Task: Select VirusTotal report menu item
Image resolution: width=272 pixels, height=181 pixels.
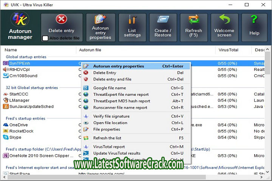Action: pos(136,147)
